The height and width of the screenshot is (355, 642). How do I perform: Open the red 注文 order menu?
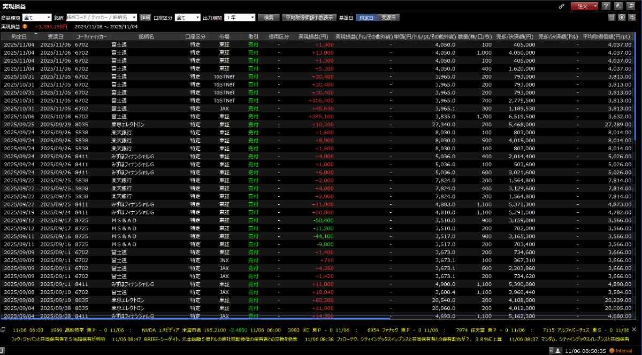click(584, 6)
